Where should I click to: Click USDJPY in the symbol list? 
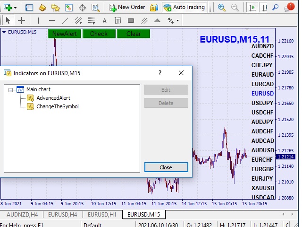tap(262, 103)
